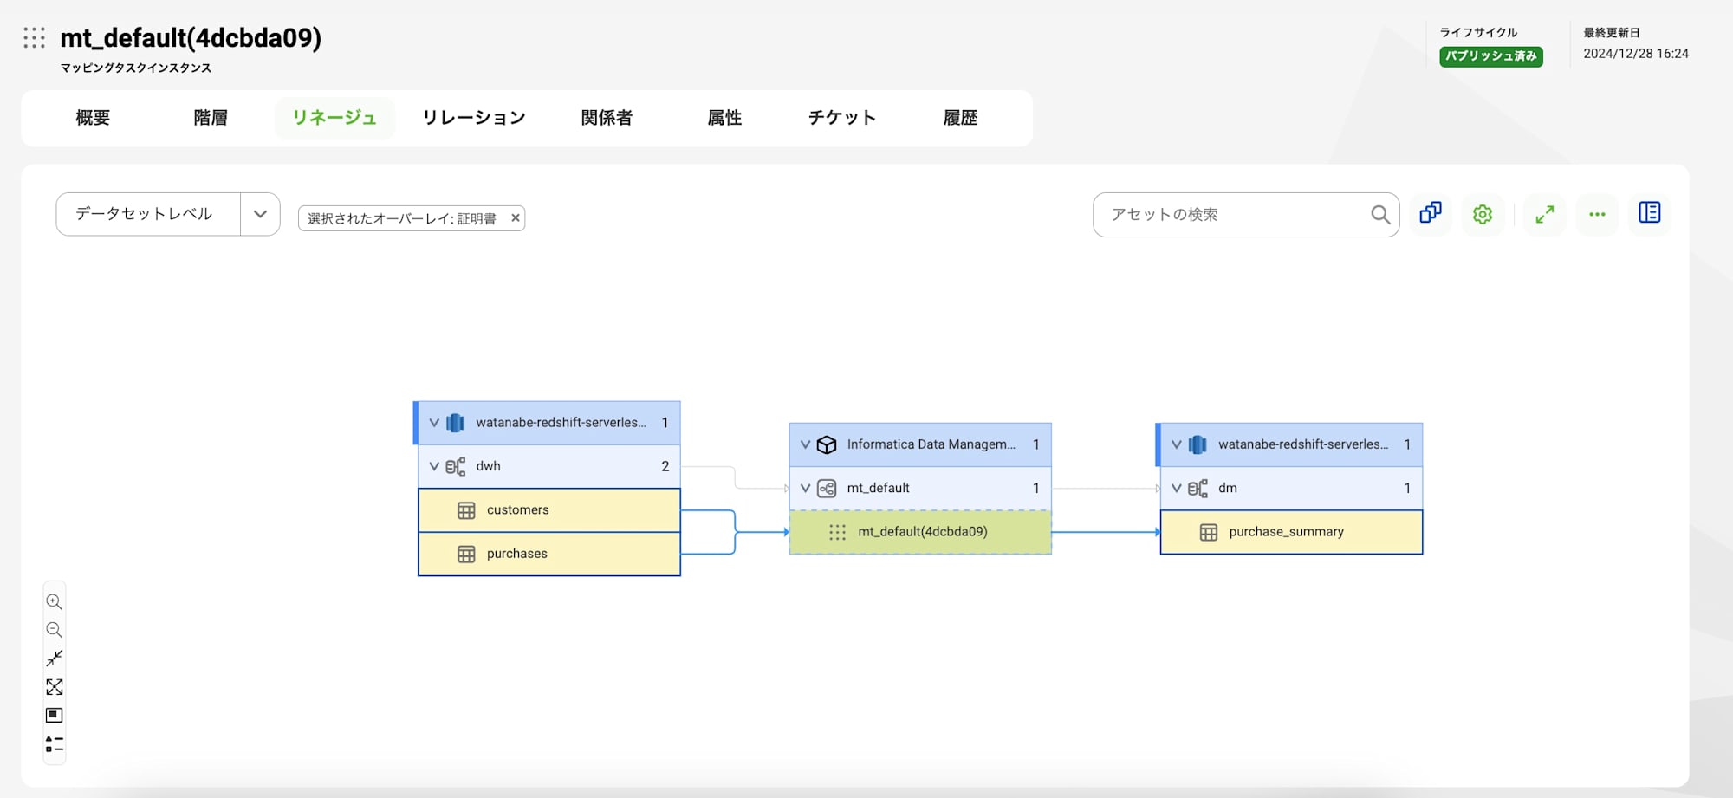Show the legend list icon
This screenshot has width=1733, height=798.
(x=54, y=744)
